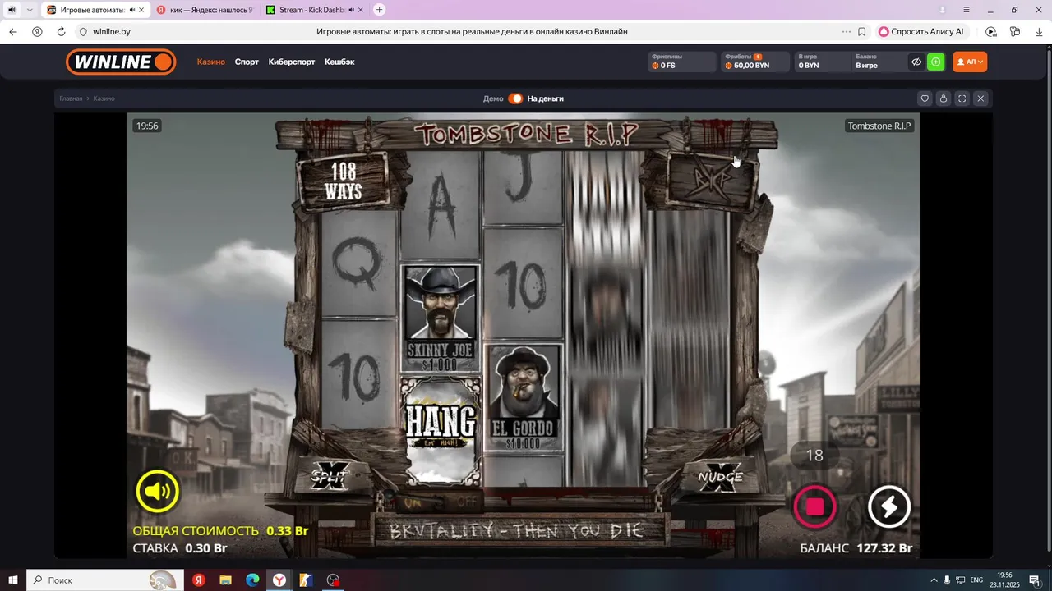Reload the winline.by page

61,32
